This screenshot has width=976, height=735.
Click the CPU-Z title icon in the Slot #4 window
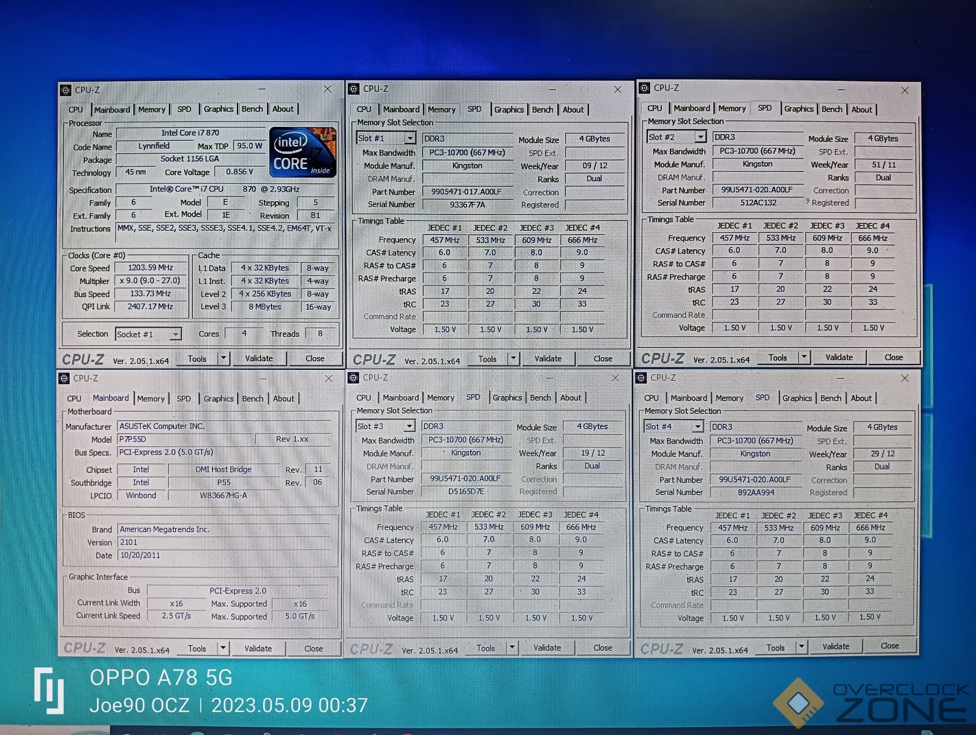click(x=641, y=378)
